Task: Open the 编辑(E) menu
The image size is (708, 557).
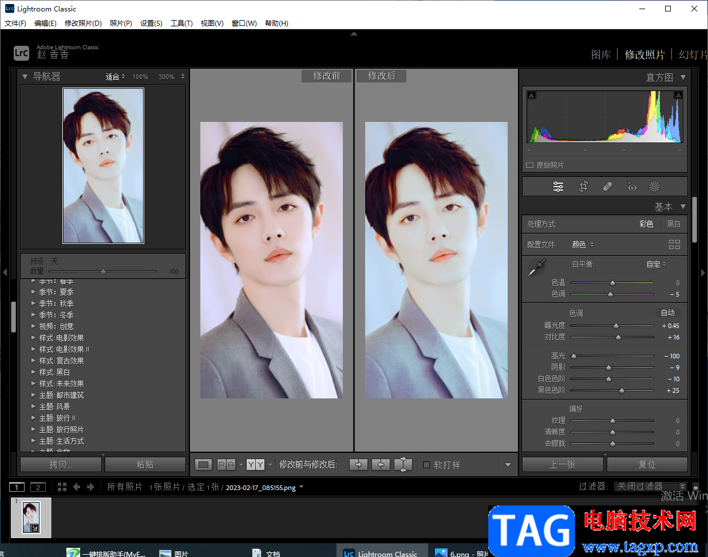Action: pyautogui.click(x=45, y=23)
